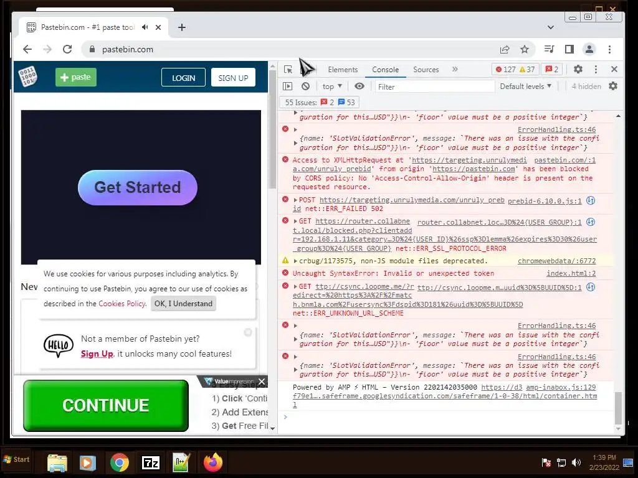638x478 pixels.
Task: Click the inspect element picker icon
Action: click(x=288, y=70)
